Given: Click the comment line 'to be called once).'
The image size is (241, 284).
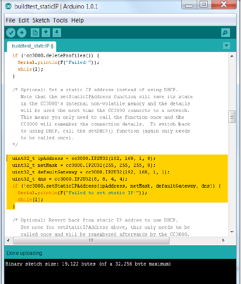Looking at the screenshot, I should pyautogui.click(x=47, y=138).
